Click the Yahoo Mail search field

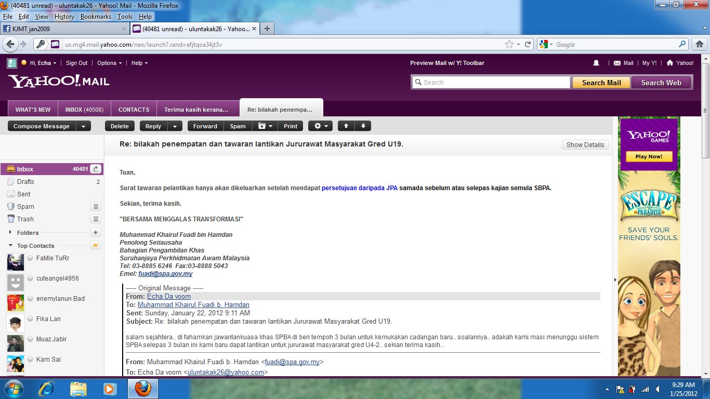click(x=491, y=83)
